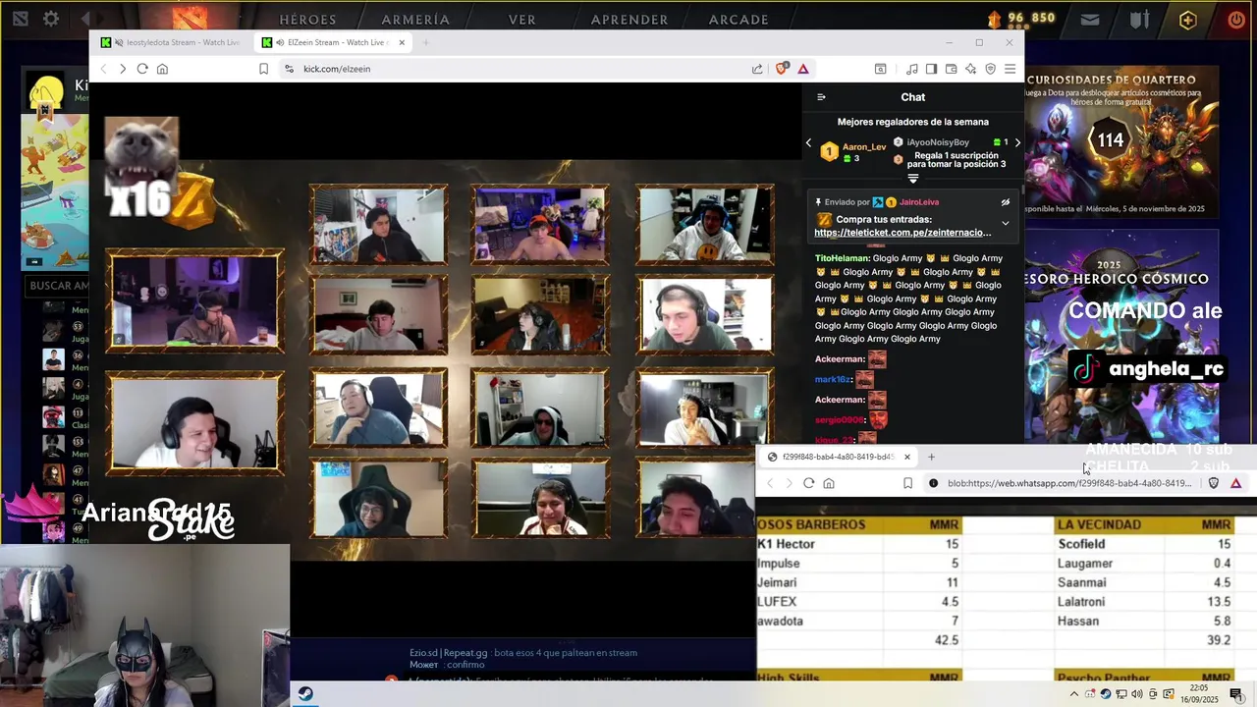Image resolution: width=1257 pixels, height=707 pixels.
Task: Expand the weekly gifters leaderboard
Action: (912, 179)
